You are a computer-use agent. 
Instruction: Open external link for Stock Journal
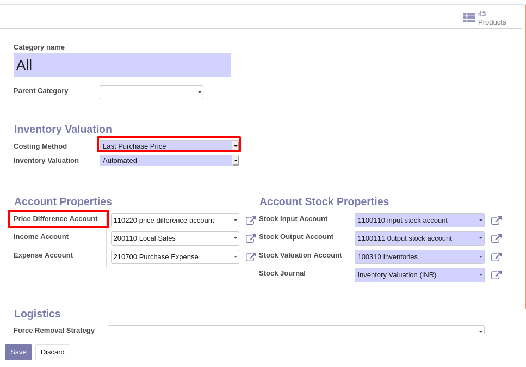(496, 274)
